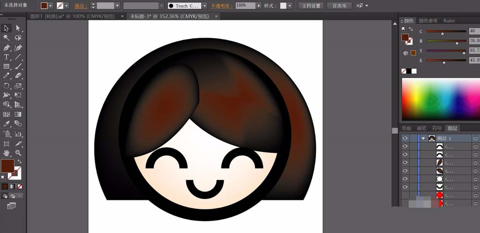Pick the Hand tool

point(6,153)
